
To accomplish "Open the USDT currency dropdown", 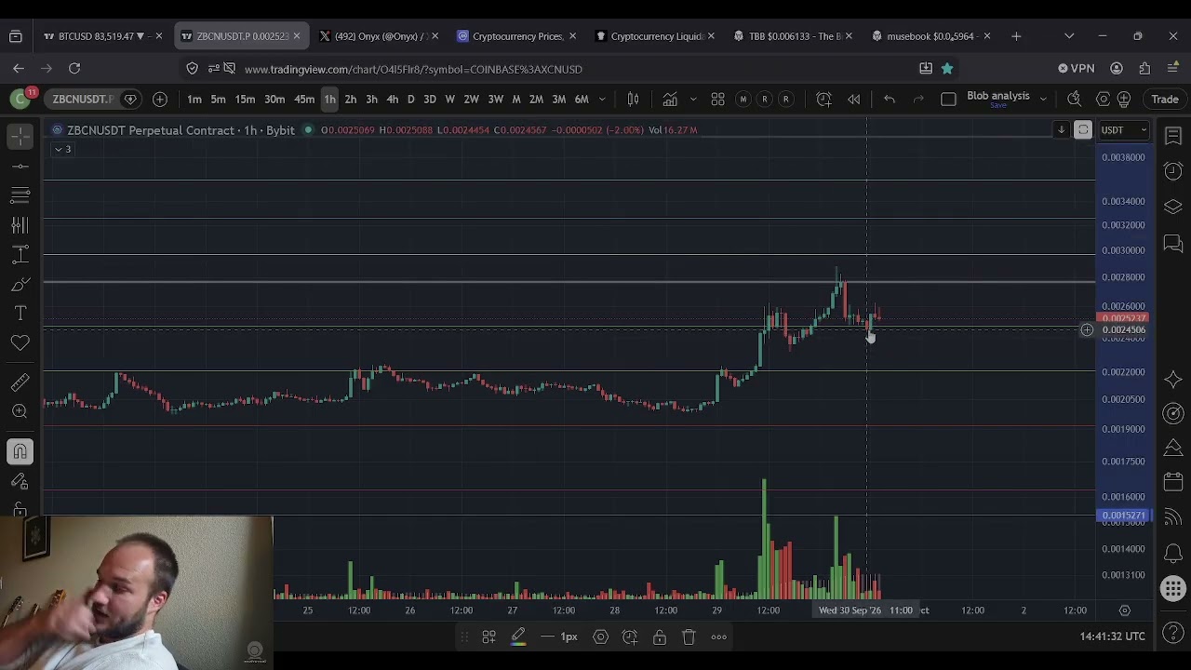I will tap(1124, 130).
